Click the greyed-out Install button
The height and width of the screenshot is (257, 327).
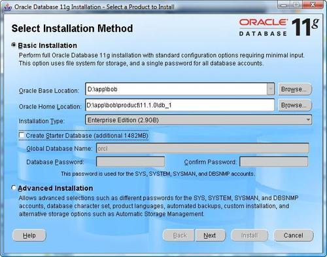249,235
